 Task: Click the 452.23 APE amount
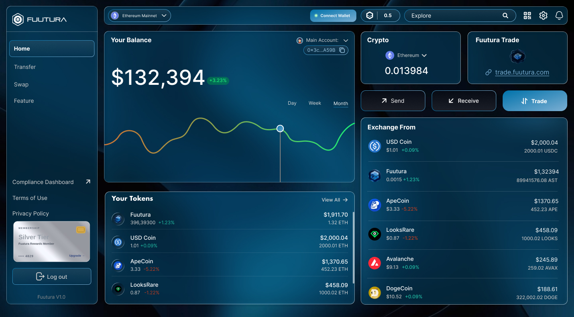(544, 209)
